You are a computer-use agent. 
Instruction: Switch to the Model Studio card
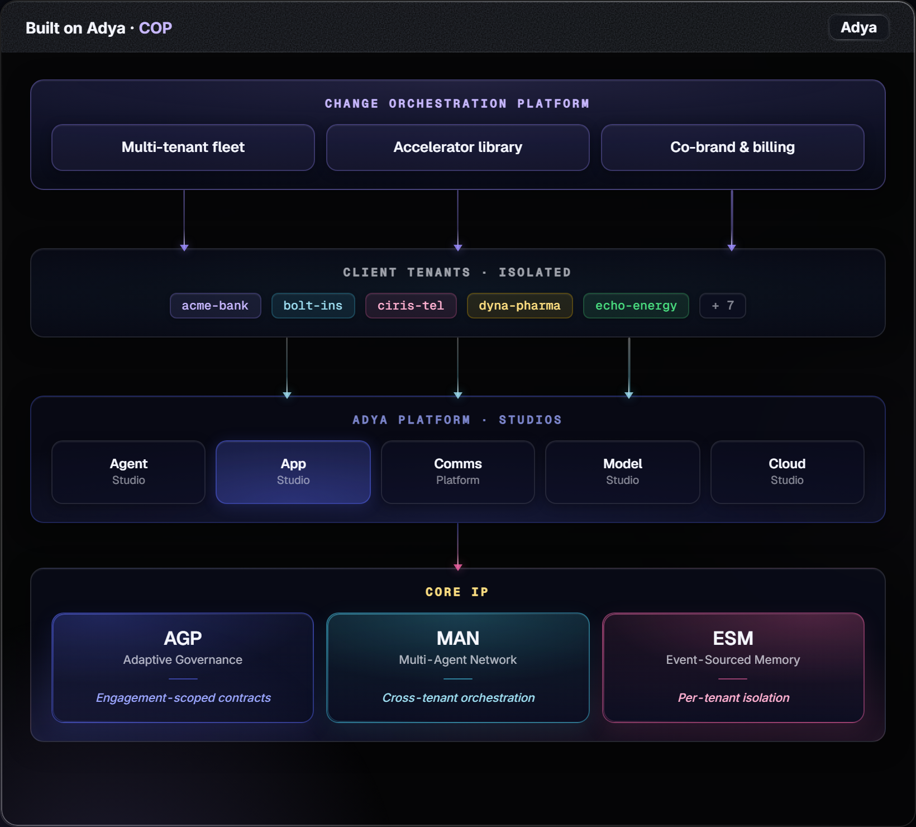pyautogui.click(x=623, y=472)
